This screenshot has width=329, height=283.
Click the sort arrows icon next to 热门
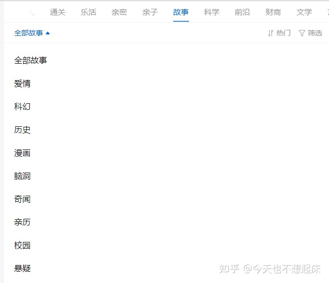(270, 33)
